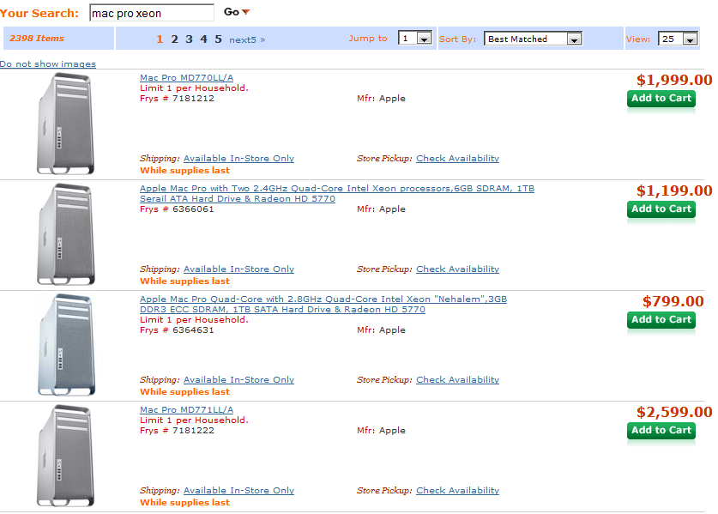Click the search box containing mac pro xeon

point(152,13)
